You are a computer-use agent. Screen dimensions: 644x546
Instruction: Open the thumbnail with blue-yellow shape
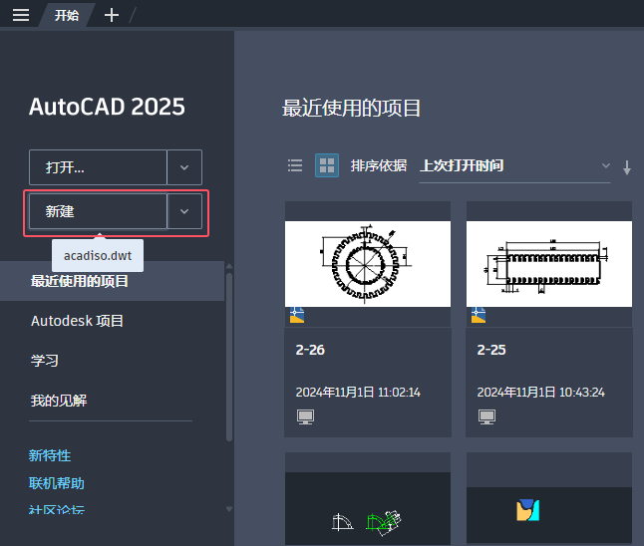point(549,515)
